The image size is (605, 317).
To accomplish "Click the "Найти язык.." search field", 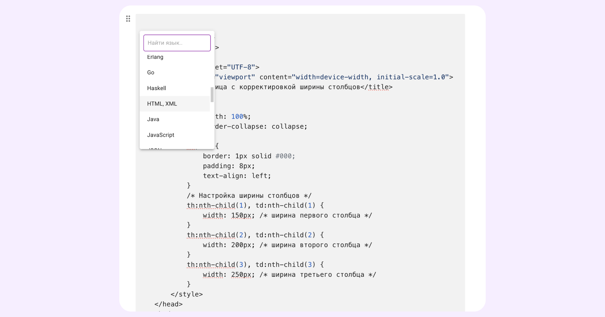I will 177,43.
